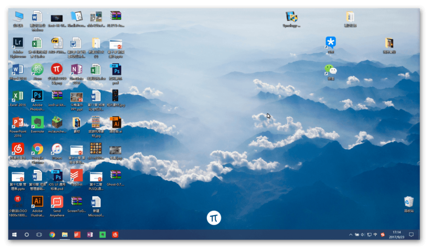This screenshot has height=248, width=428.
Task: Select the 炫光素材.psd Photoshop file
Action: coord(115,74)
